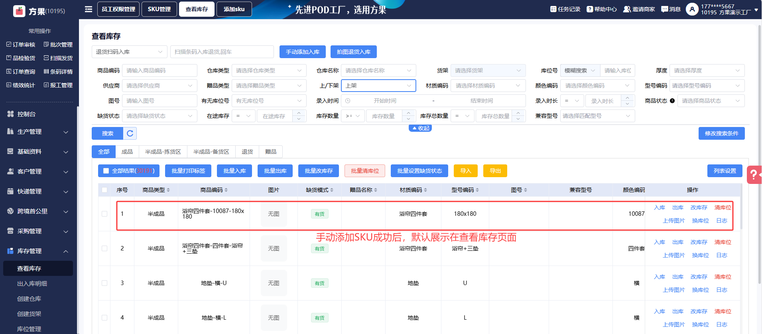Click the 拍图退货入库 button
The image size is (762, 334).
(x=354, y=52)
